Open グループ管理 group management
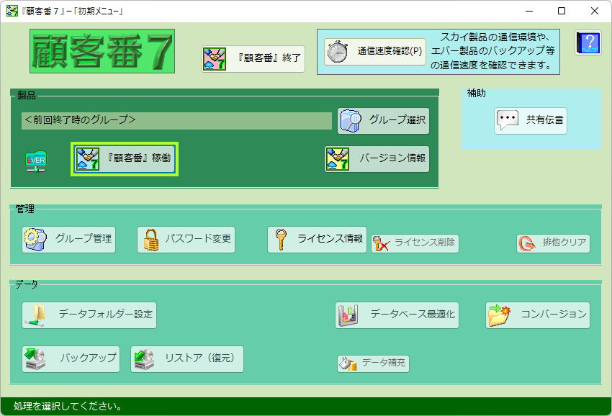Screen dimensions: 612x416 pyautogui.click(x=68, y=240)
